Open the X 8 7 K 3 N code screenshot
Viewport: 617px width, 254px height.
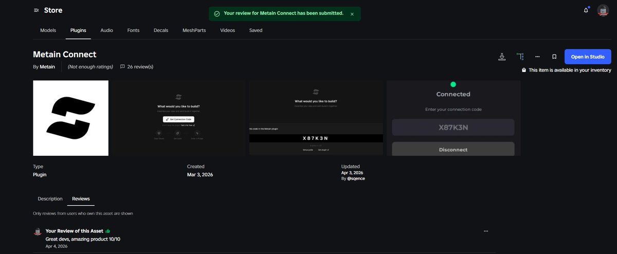tap(316, 118)
